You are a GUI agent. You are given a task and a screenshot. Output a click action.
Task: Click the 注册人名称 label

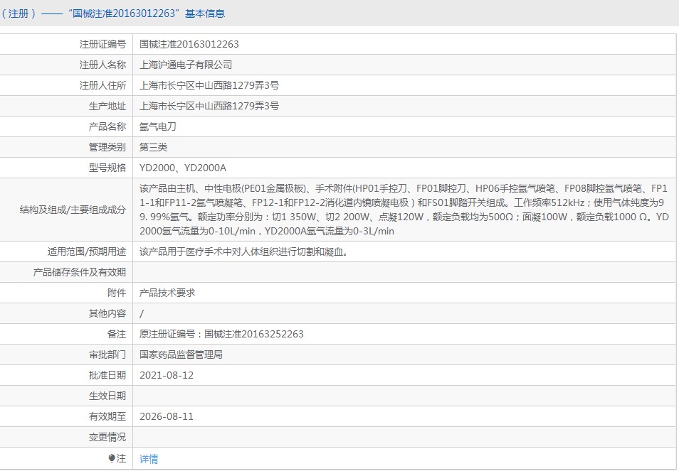(102, 65)
